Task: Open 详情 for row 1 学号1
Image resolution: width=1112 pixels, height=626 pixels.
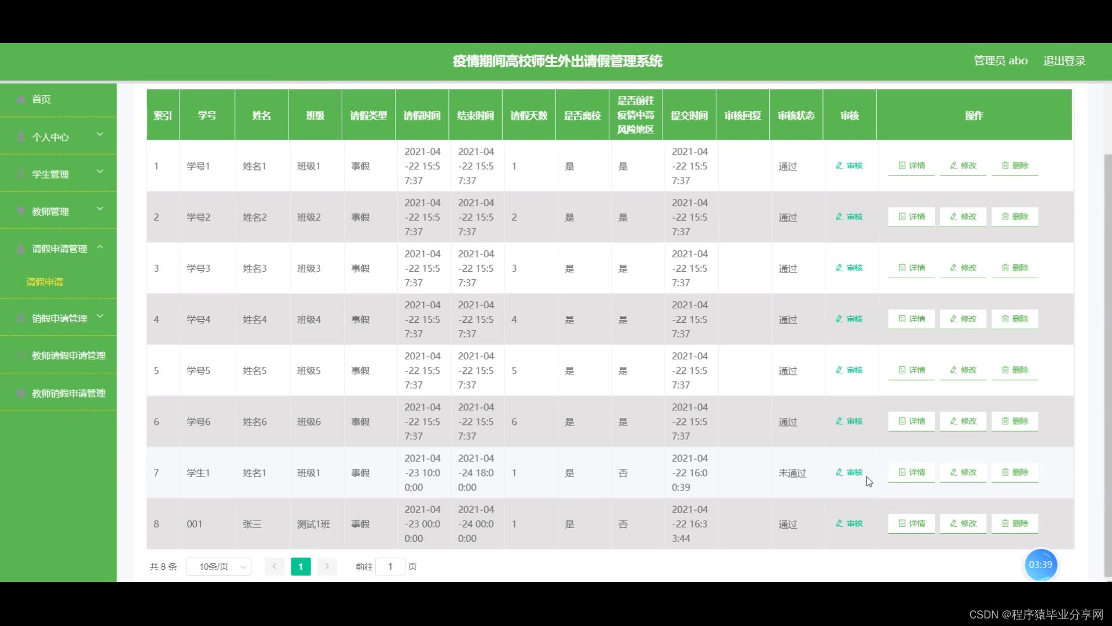Action: point(911,166)
